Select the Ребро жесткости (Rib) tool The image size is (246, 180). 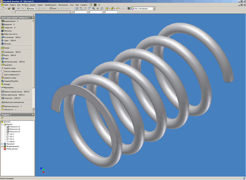[9, 34]
